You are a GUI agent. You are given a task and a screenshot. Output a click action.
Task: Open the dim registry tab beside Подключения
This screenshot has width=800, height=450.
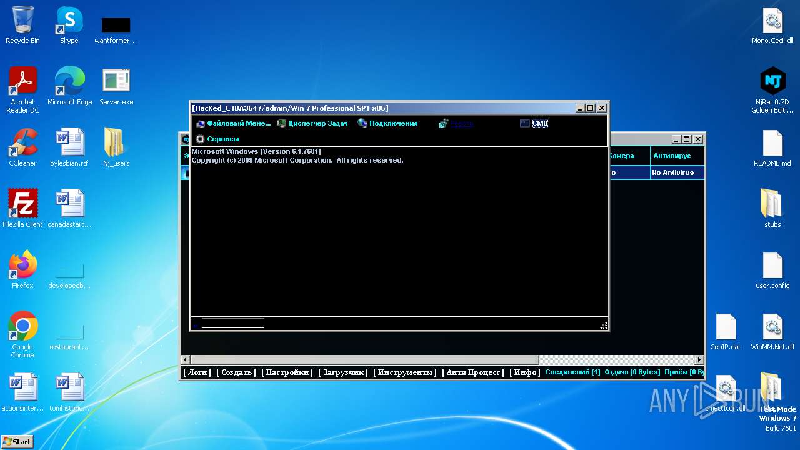tap(456, 123)
